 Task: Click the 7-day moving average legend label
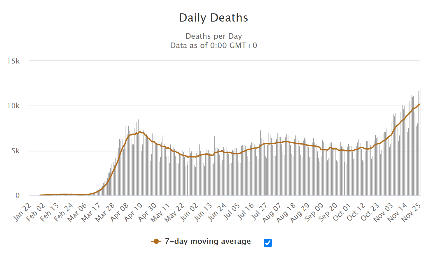pyautogui.click(x=208, y=241)
